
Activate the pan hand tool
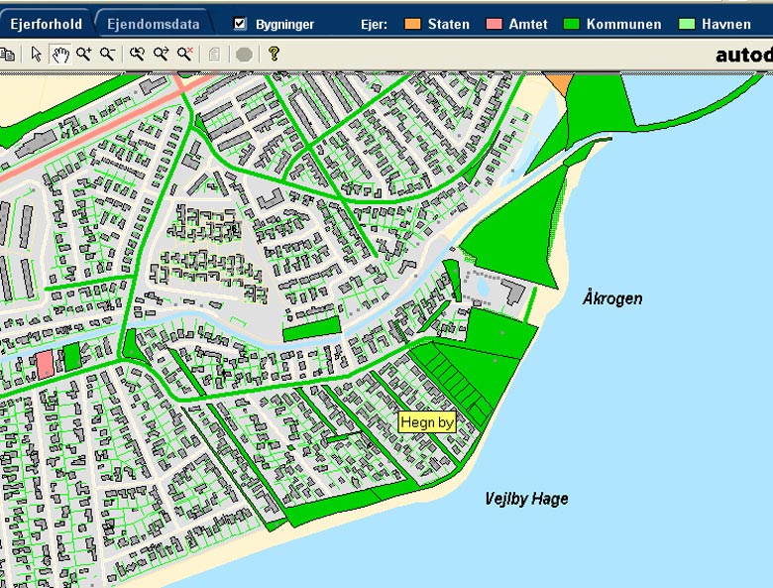point(60,55)
